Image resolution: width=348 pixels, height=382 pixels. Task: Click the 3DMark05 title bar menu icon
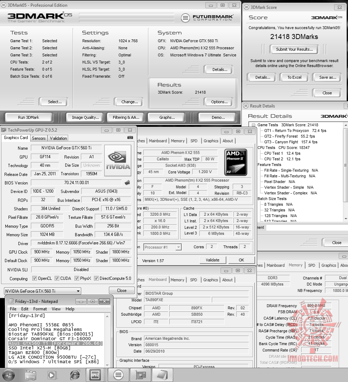[4, 5]
